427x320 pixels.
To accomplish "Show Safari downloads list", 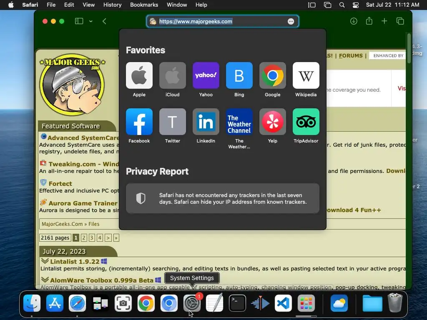I will pyautogui.click(x=354, y=21).
